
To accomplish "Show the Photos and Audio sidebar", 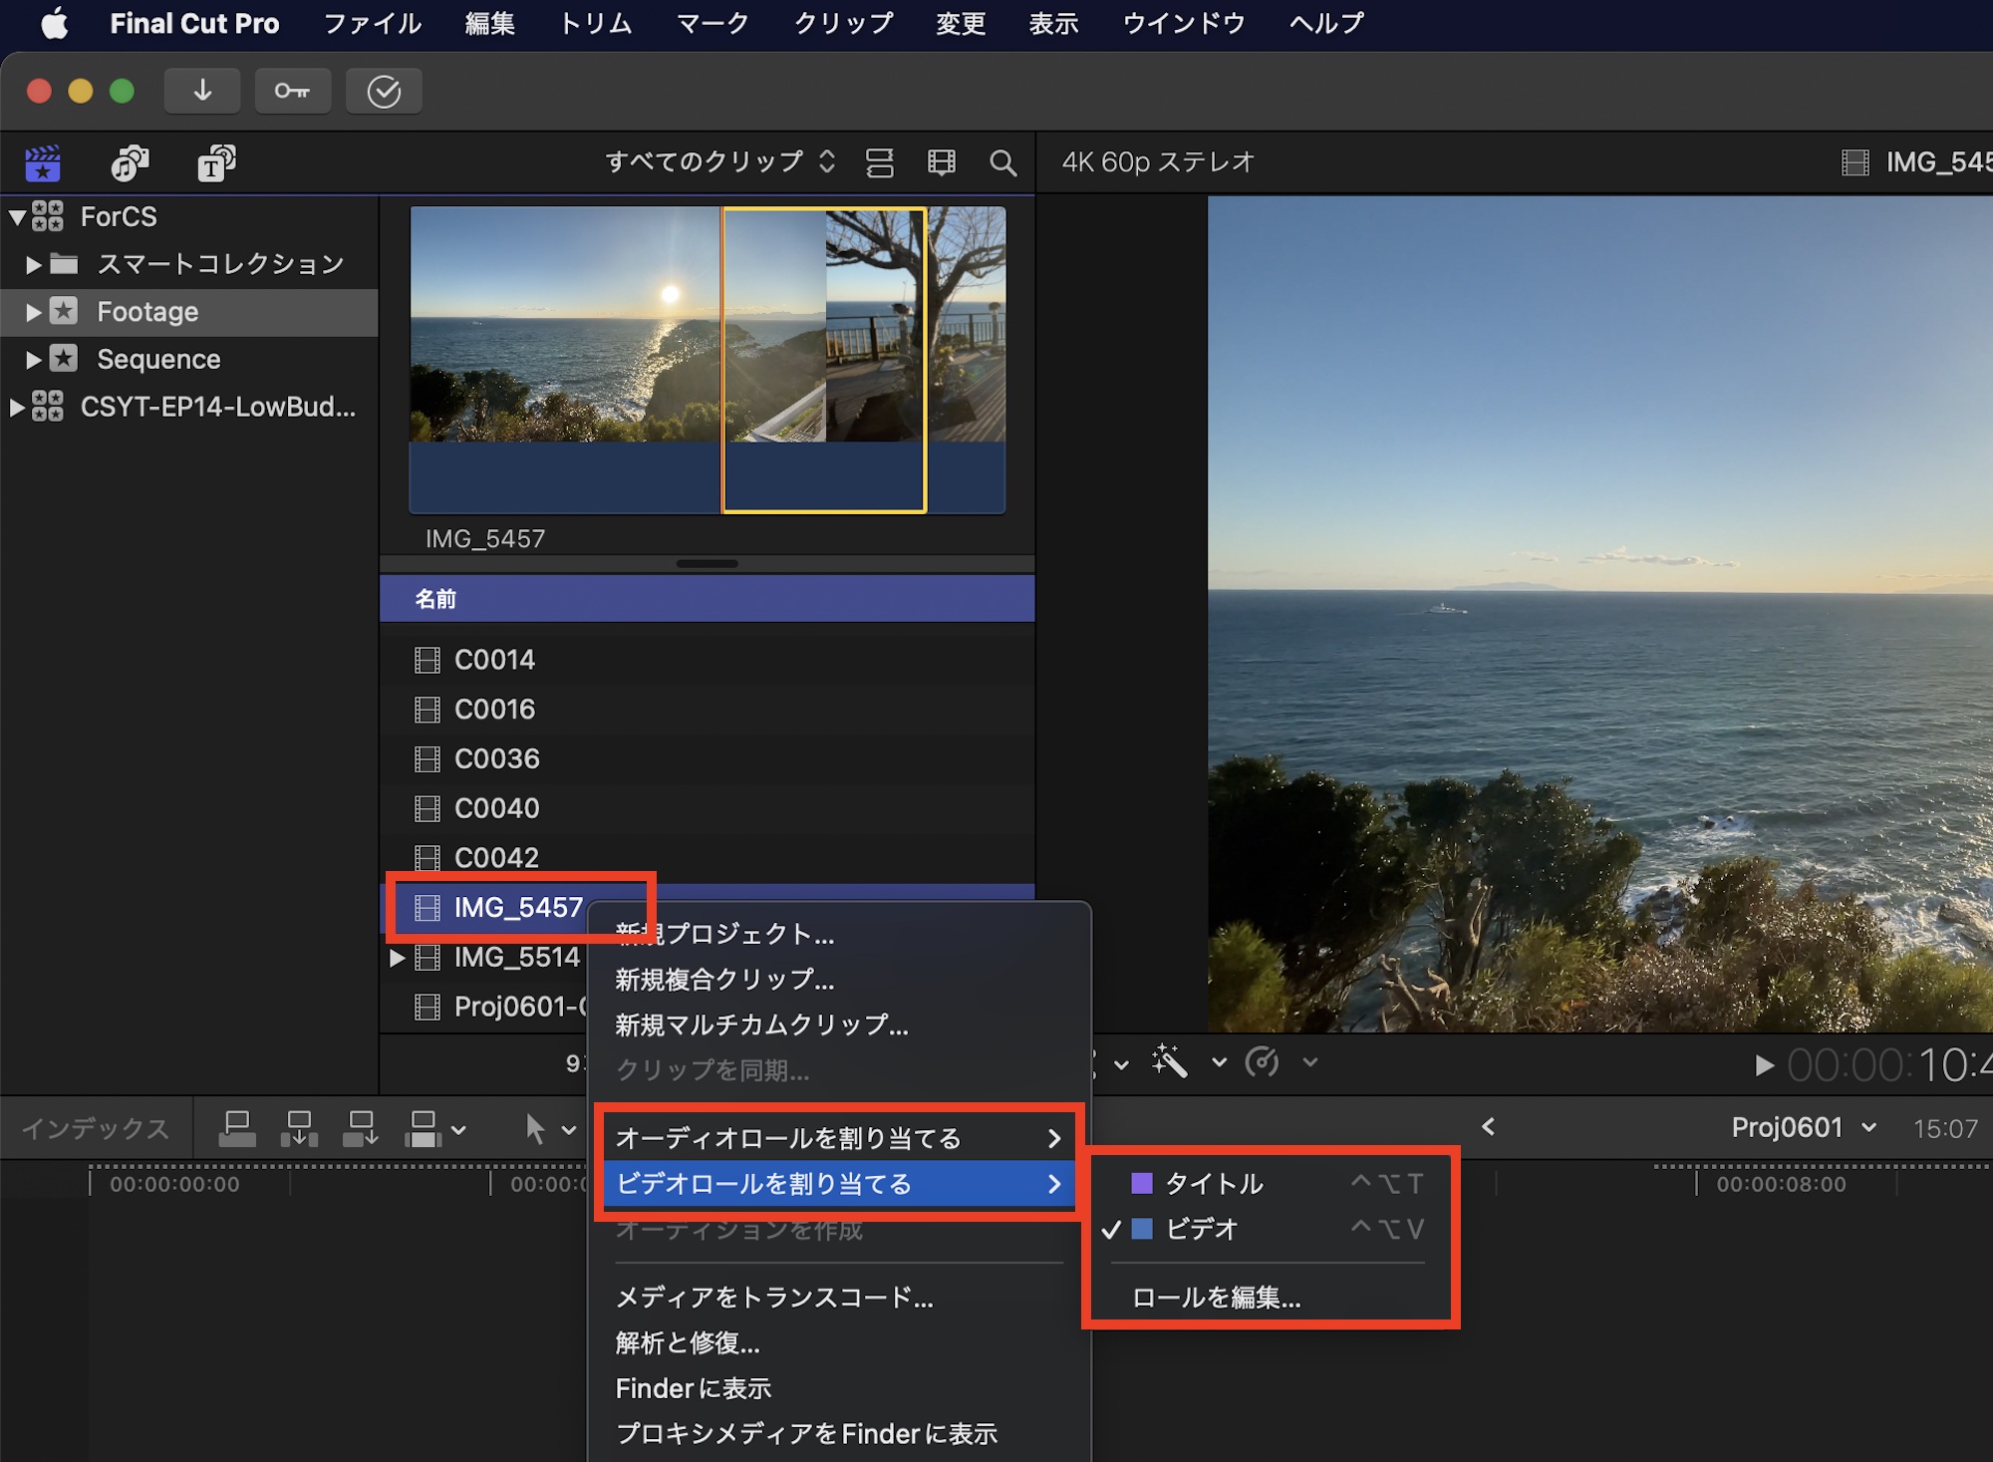I will [130, 162].
